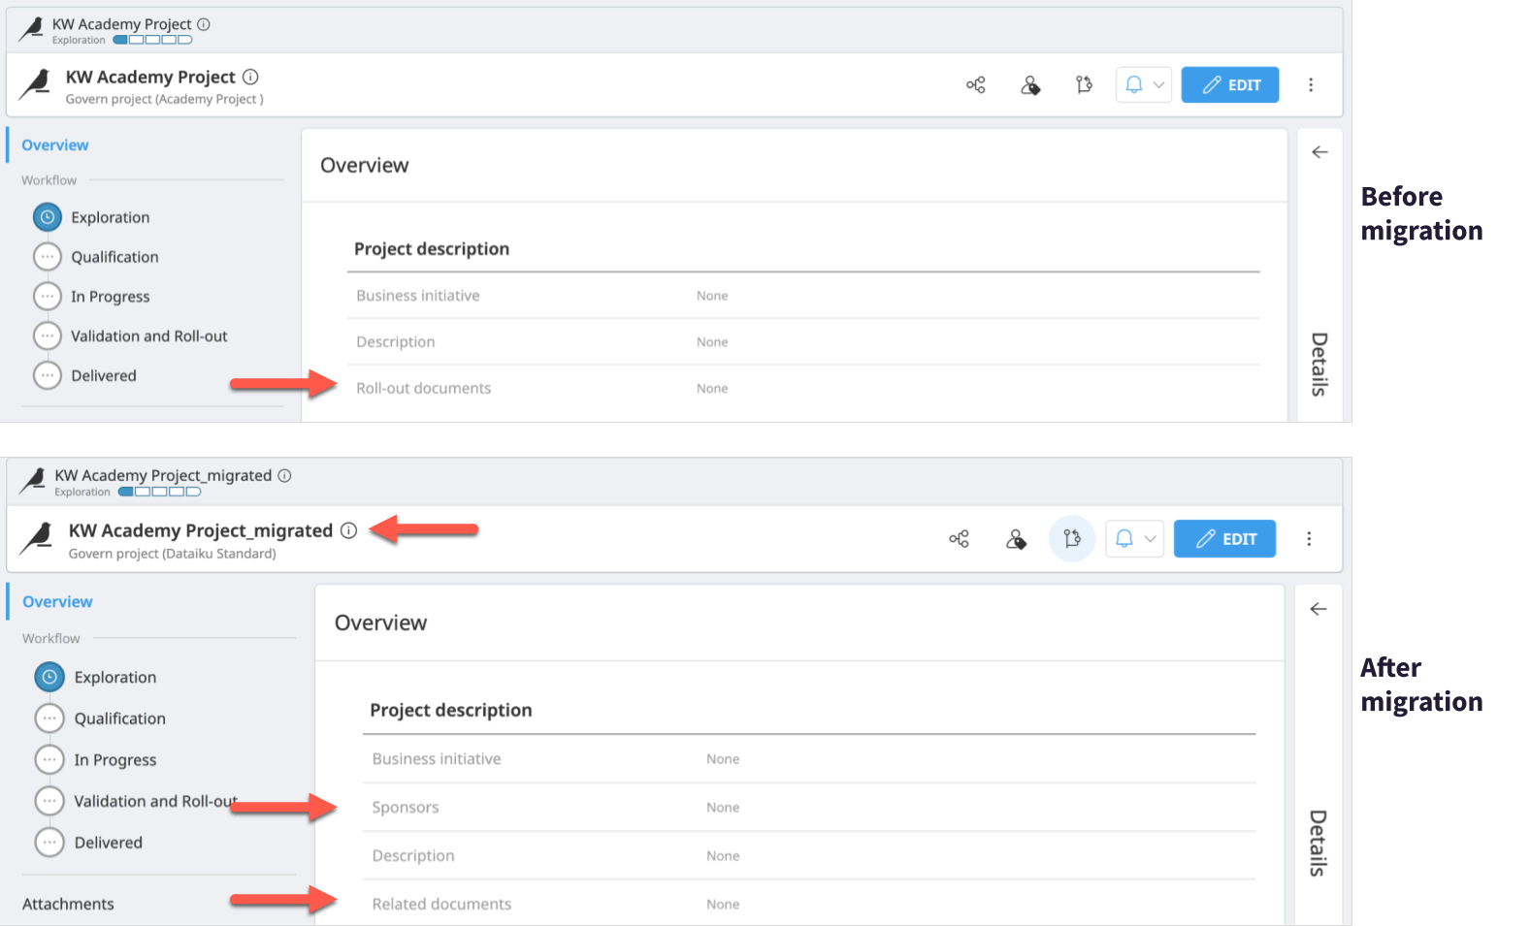This screenshot has width=1531, height=926.
Task: Click info icon beside KW Academy Project title
Action: [250, 77]
